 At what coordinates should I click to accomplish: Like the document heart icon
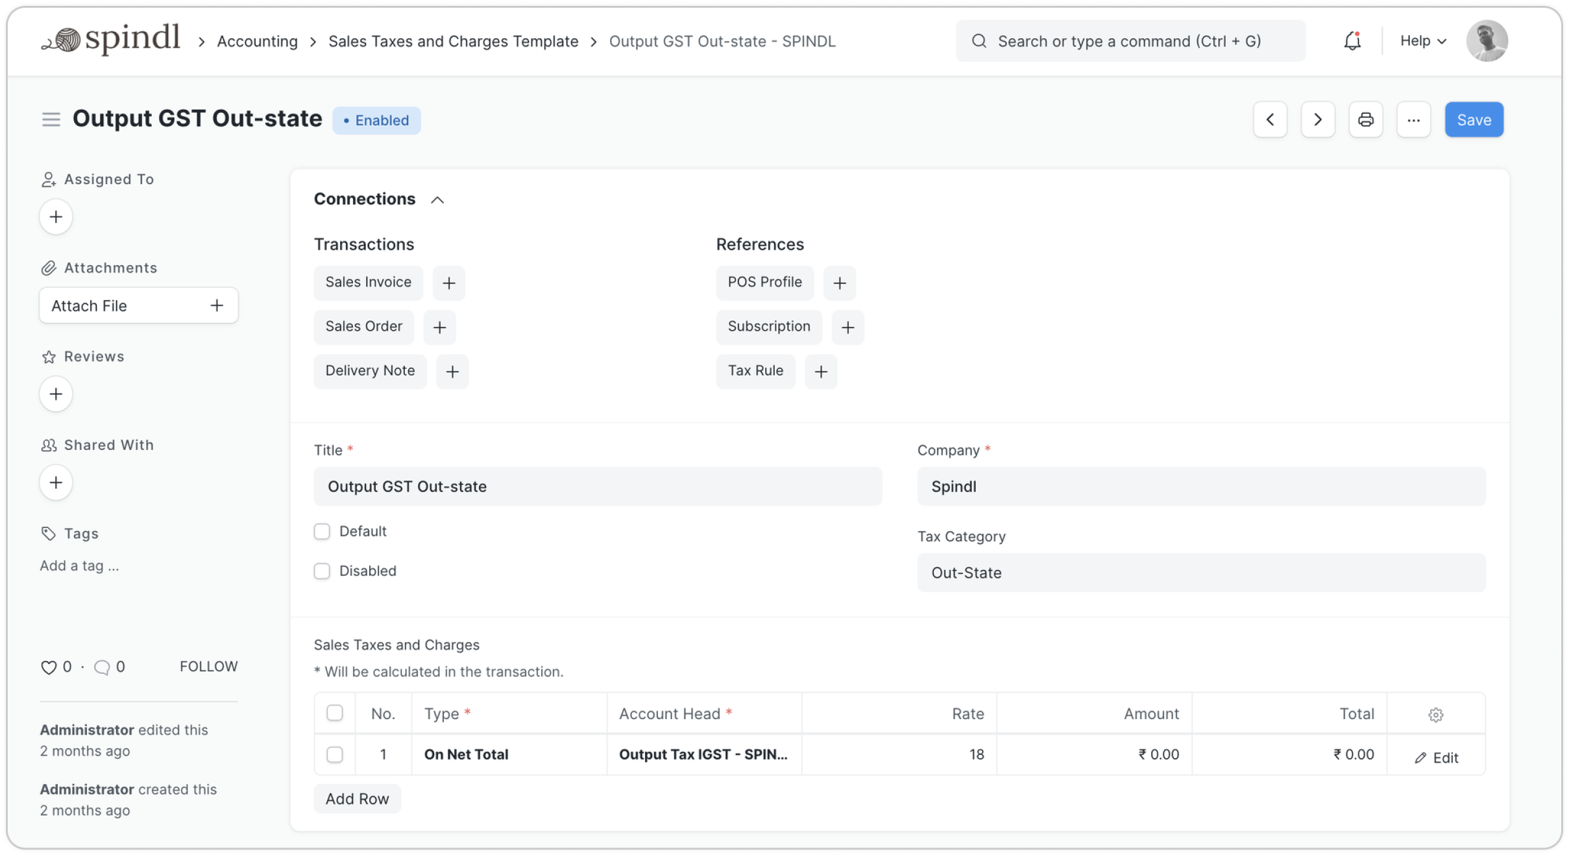tap(49, 667)
